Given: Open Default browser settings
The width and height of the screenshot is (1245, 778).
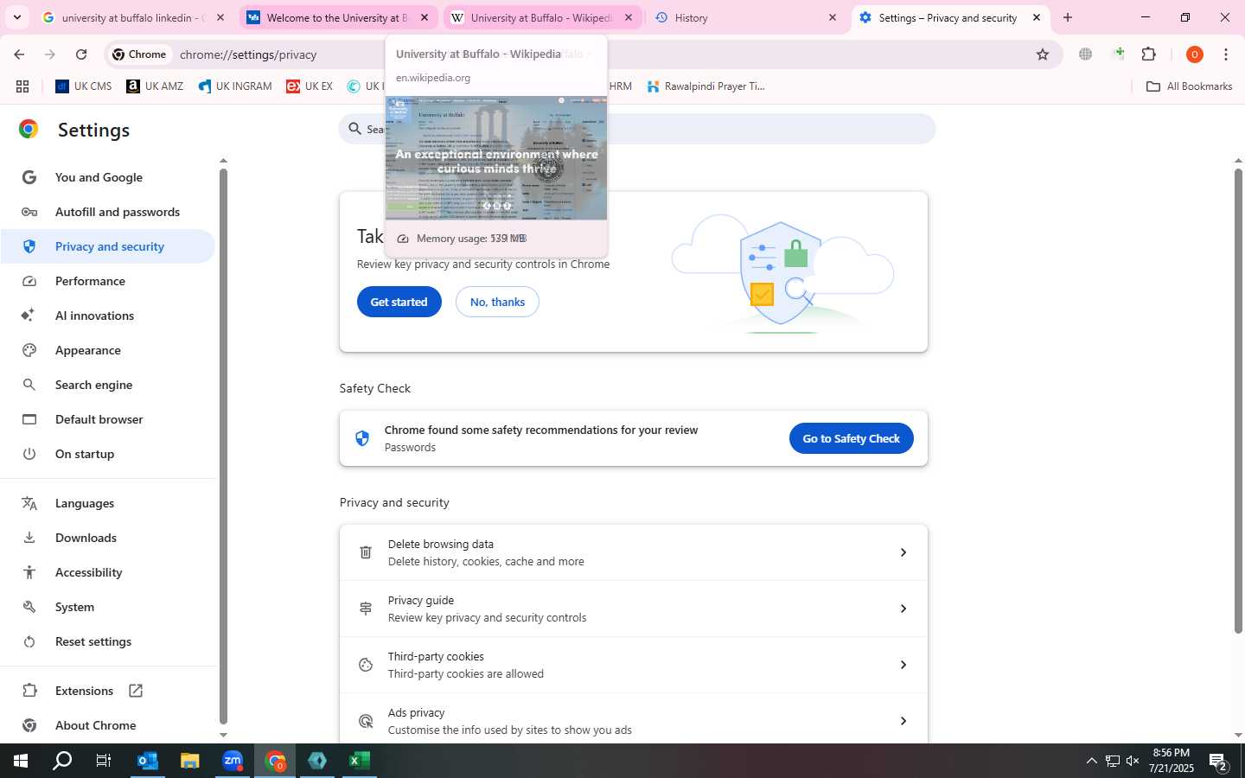Looking at the screenshot, I should (x=107, y=419).
